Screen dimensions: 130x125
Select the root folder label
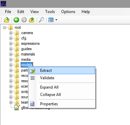click(18, 27)
